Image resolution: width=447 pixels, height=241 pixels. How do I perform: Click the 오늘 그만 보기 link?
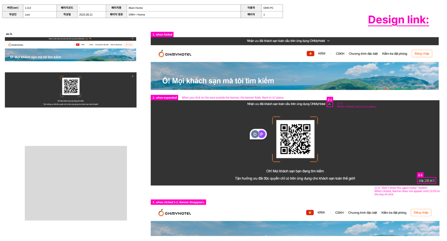[x=427, y=180]
